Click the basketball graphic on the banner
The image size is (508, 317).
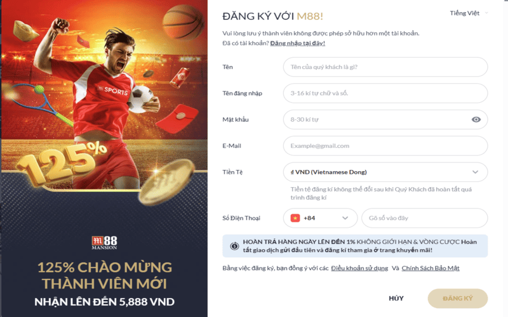click(x=183, y=22)
